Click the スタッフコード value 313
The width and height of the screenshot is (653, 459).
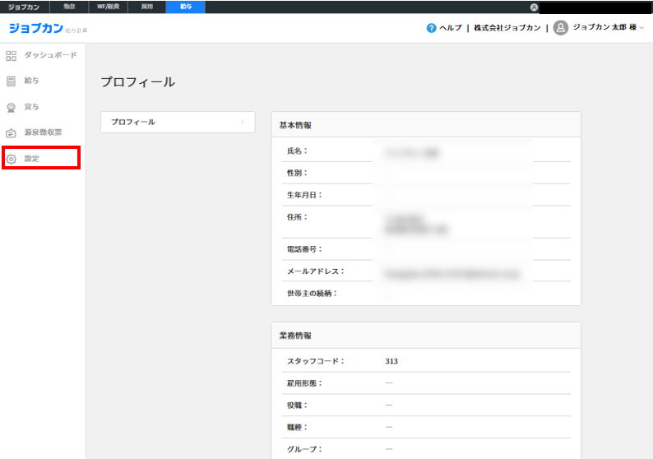pos(391,361)
